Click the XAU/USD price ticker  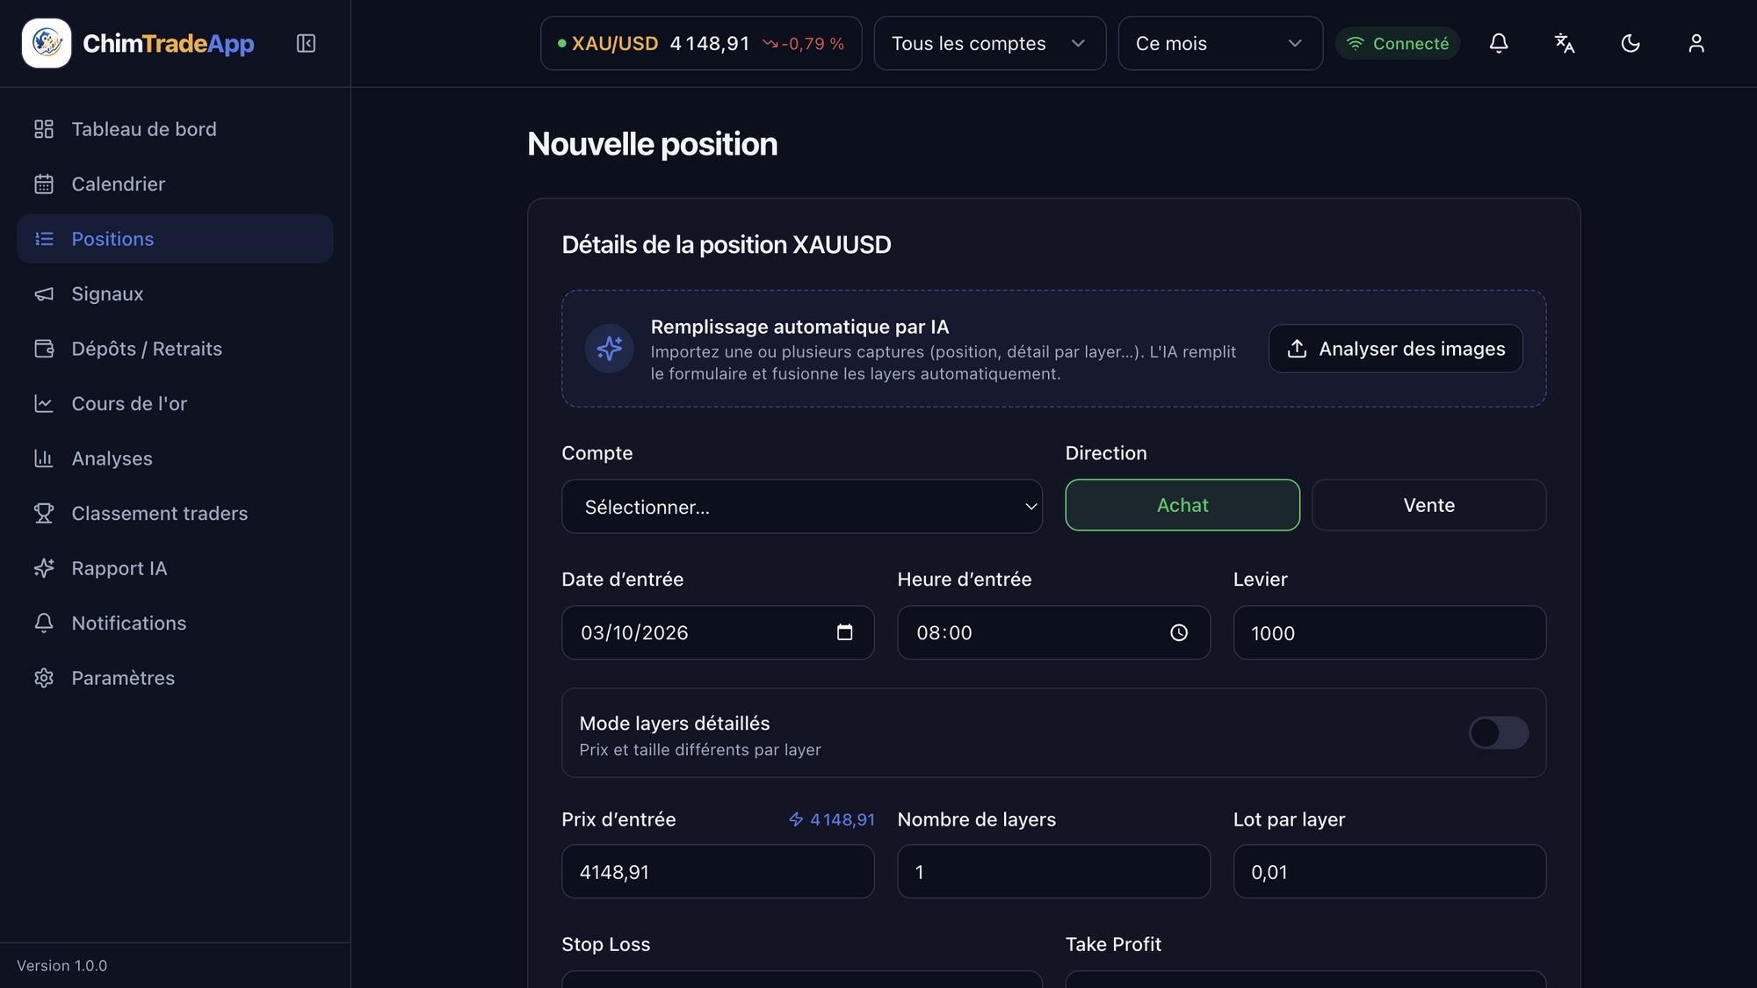[701, 43]
